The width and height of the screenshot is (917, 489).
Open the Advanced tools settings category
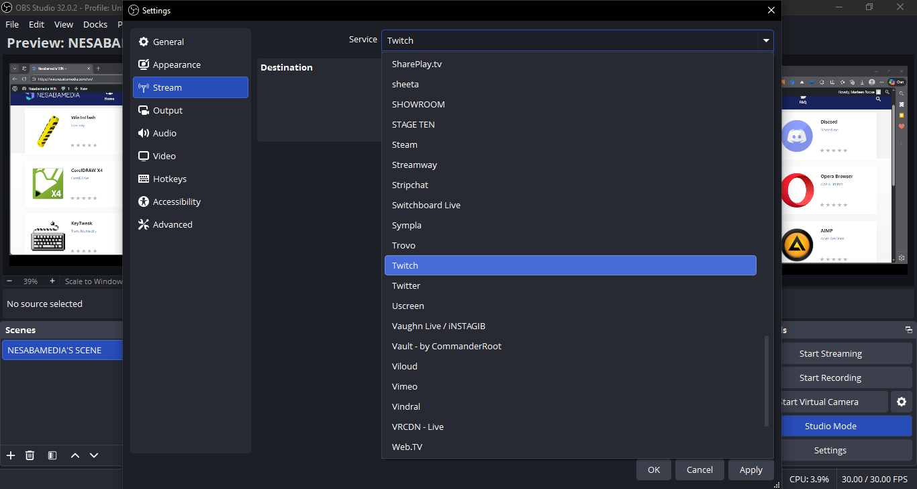(x=172, y=224)
